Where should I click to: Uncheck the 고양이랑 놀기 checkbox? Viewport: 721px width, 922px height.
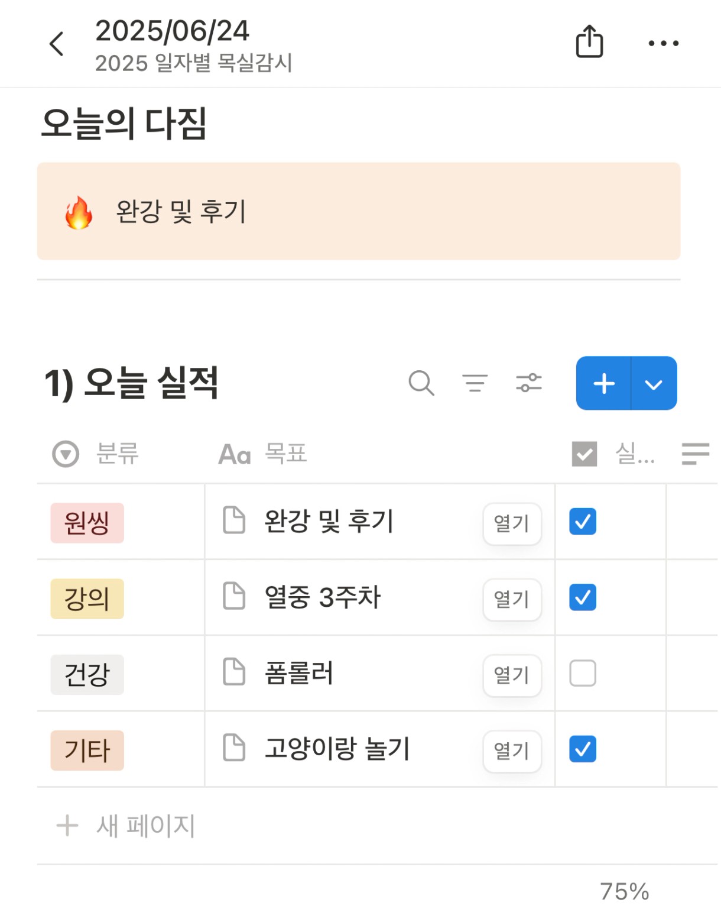[x=583, y=749]
